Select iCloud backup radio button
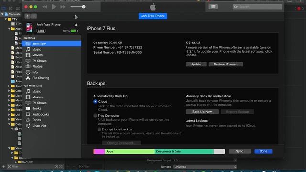This screenshot has width=306, height=172. coord(95,101)
